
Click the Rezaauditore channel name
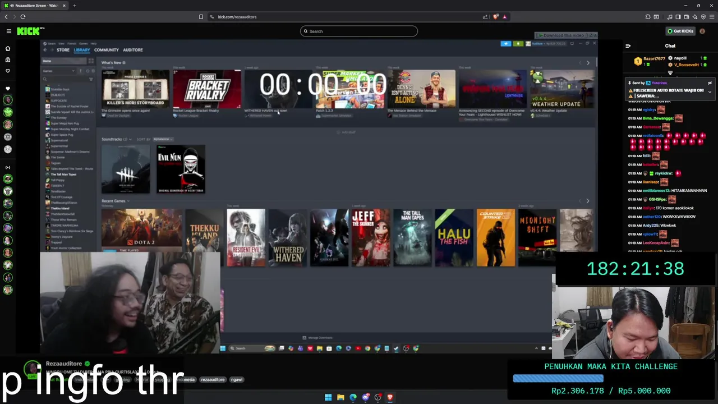(x=64, y=364)
